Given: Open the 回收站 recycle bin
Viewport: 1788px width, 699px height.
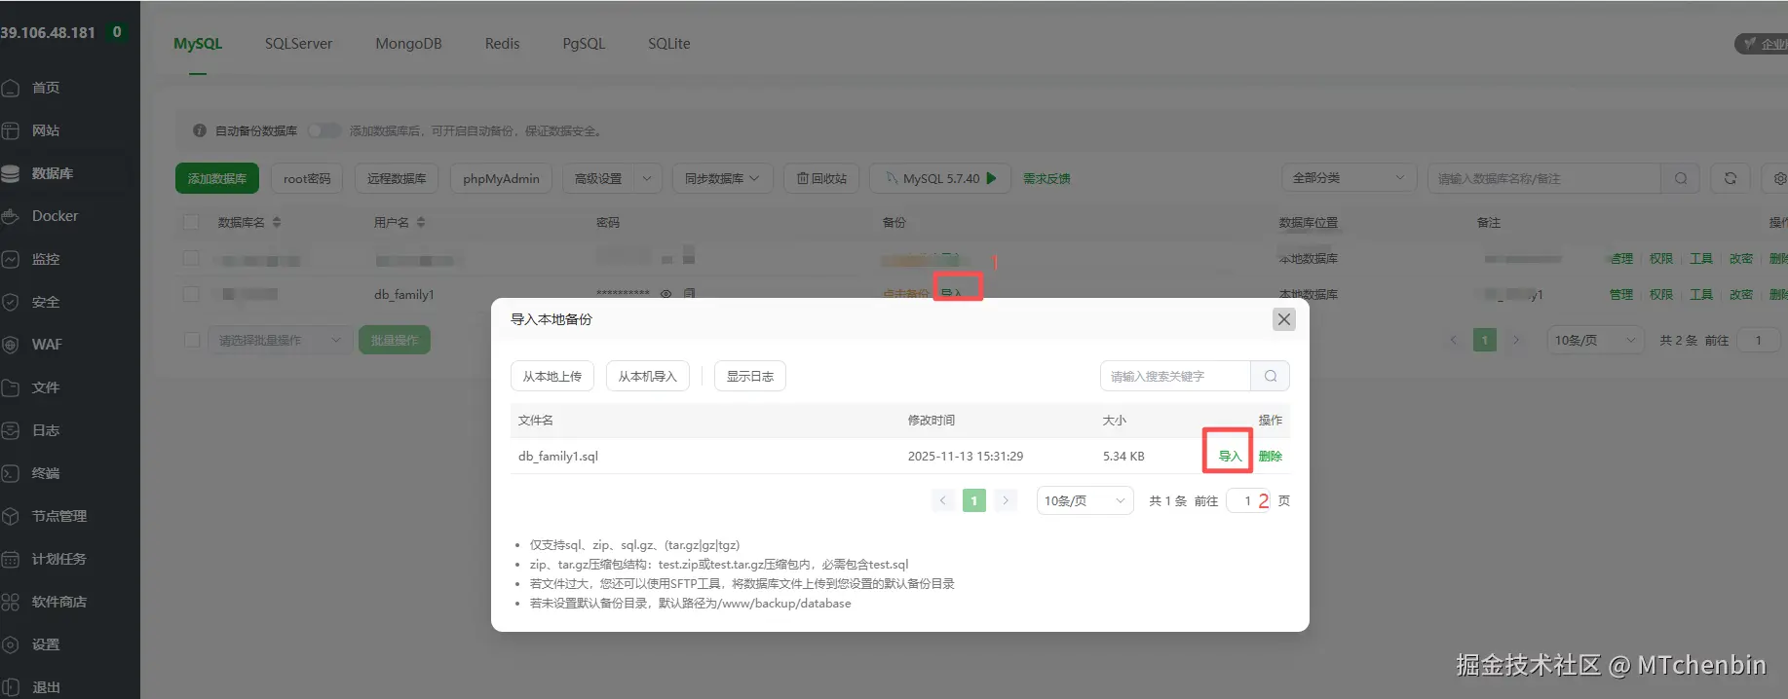Looking at the screenshot, I should click(821, 178).
